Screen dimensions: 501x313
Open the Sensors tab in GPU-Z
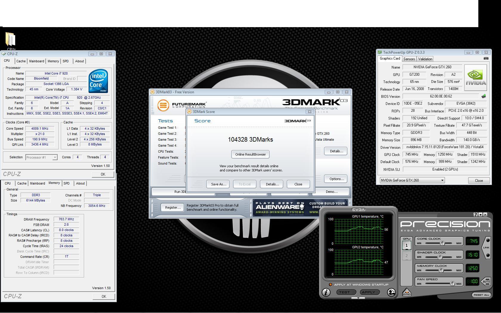[x=409, y=59]
